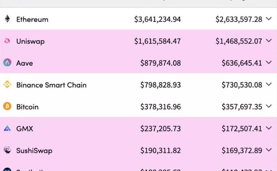
Task: Click Bitcoin's $357,697.35 amount
Action: pyautogui.click(x=242, y=107)
